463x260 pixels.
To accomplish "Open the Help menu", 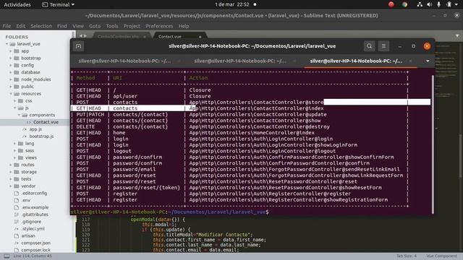I will tap(184, 26).
